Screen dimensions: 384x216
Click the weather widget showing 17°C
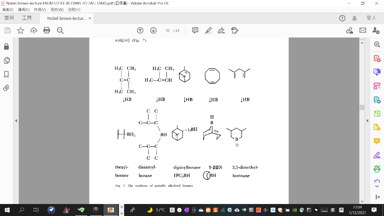[x=156, y=210]
